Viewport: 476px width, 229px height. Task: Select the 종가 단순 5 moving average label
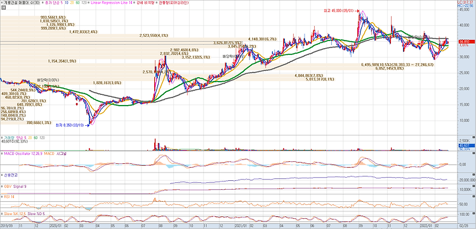[55, 3]
